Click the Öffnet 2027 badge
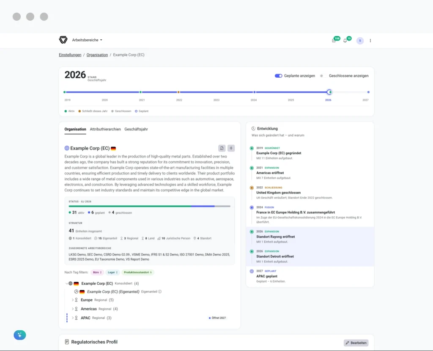The height and width of the screenshot is (351, 433). [217, 318]
